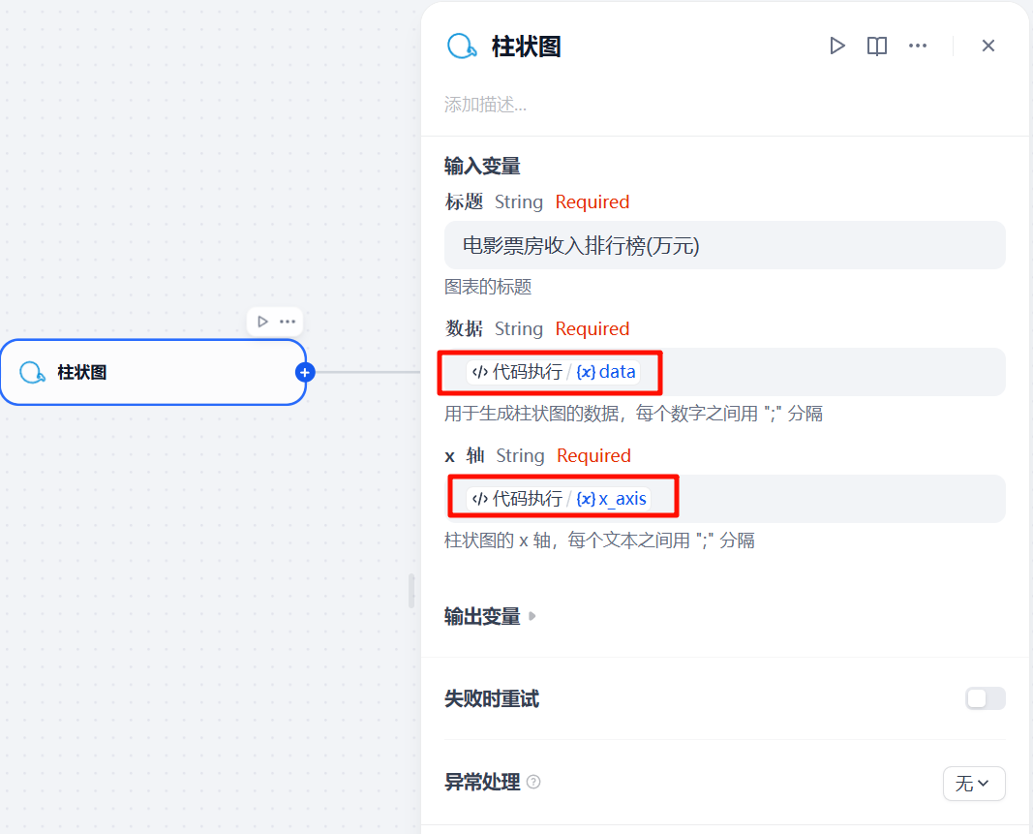Click the 代码执行 / x_axis variable tag
The width and height of the screenshot is (1033, 834).
pyautogui.click(x=559, y=499)
